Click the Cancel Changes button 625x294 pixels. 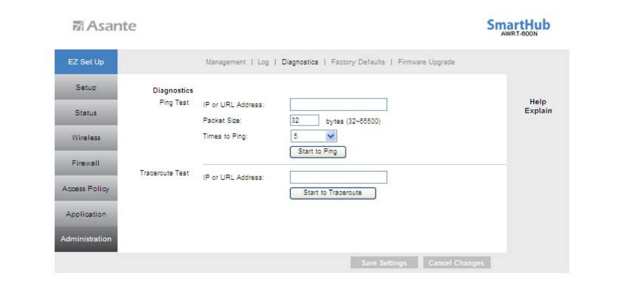click(x=457, y=263)
